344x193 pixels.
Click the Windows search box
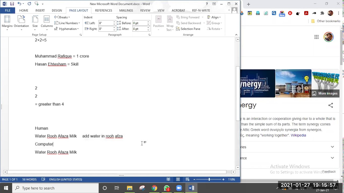[x=55, y=188]
